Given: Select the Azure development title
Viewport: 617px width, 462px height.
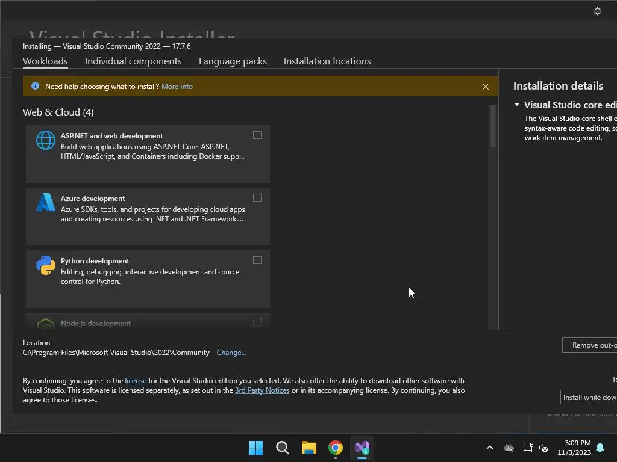Looking at the screenshot, I should tap(92, 199).
